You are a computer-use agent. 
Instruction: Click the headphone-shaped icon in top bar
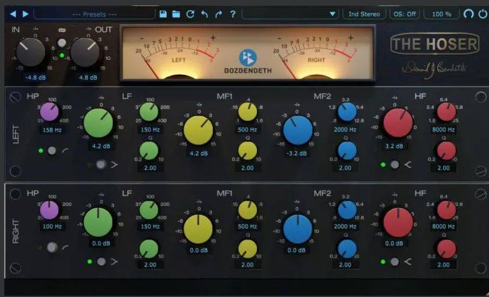pos(468,14)
